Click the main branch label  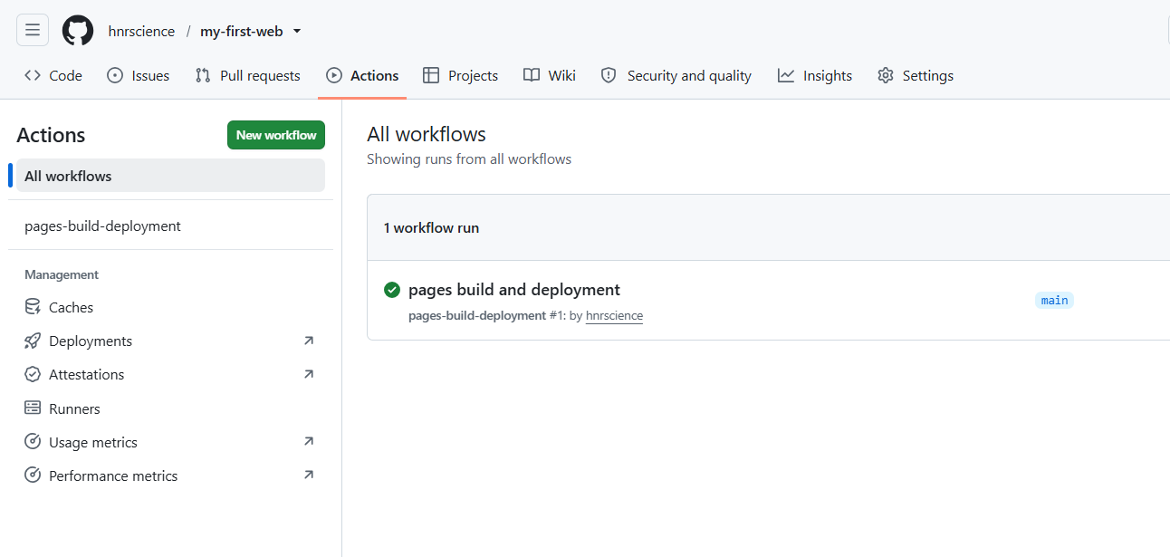click(x=1054, y=300)
